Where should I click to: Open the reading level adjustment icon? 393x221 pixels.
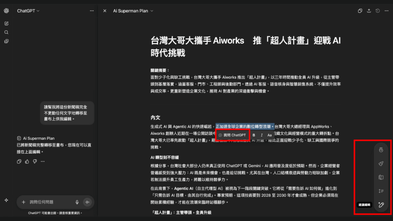point(381,177)
